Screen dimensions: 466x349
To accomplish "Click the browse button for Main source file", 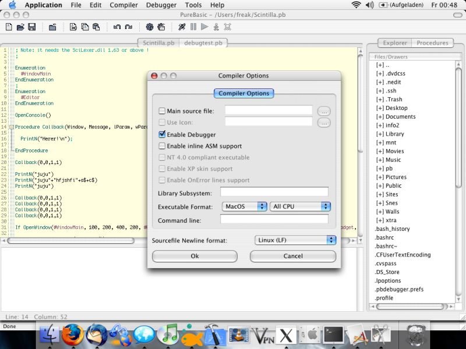I will 324,111.
